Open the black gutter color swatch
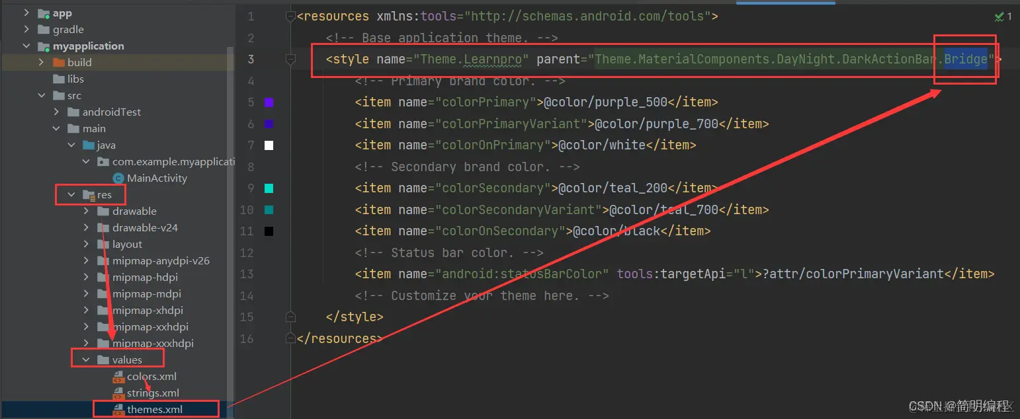Viewport: 1020px width, 419px height. tap(269, 231)
